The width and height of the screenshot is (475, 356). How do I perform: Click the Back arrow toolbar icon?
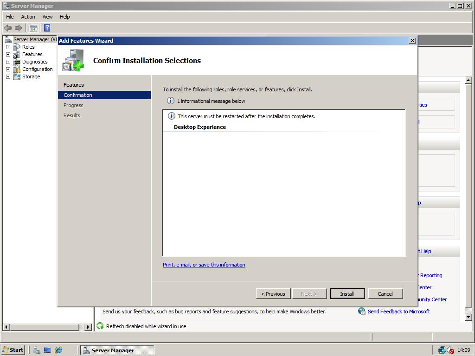click(8, 28)
